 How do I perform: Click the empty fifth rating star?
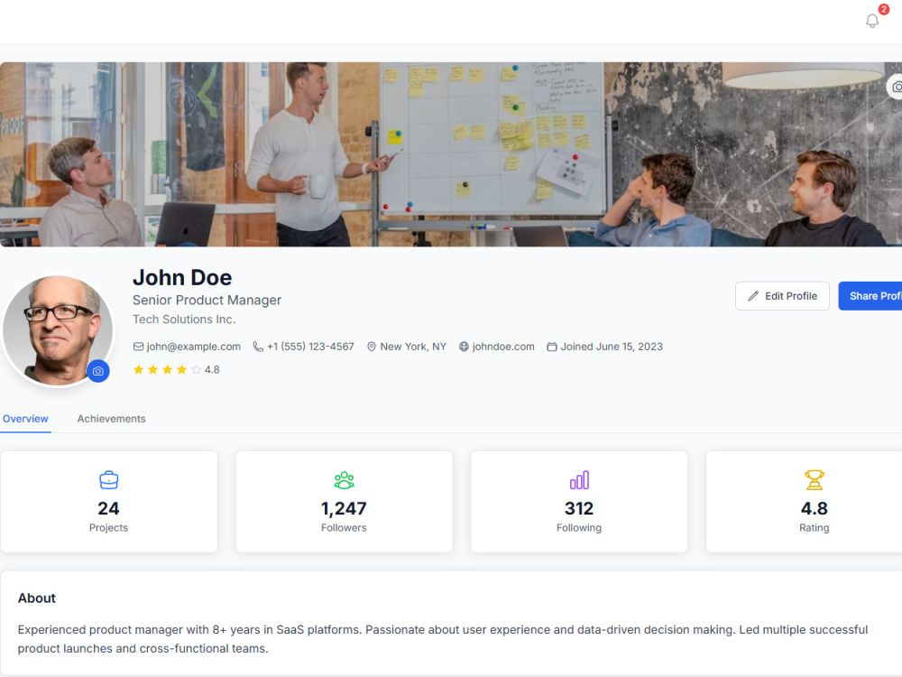(x=196, y=369)
